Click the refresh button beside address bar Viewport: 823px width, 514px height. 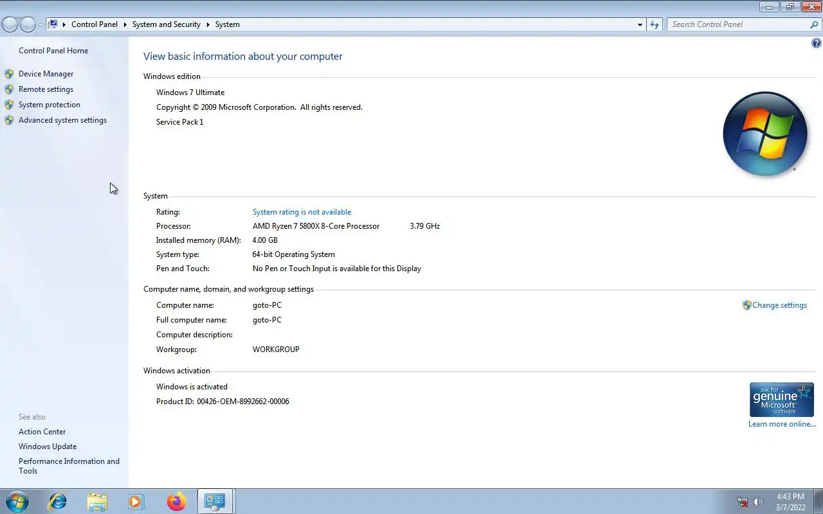[x=655, y=24]
